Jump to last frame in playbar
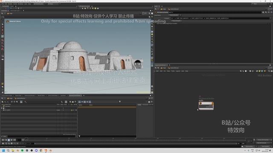273x153 pixels. (x=15, y=140)
